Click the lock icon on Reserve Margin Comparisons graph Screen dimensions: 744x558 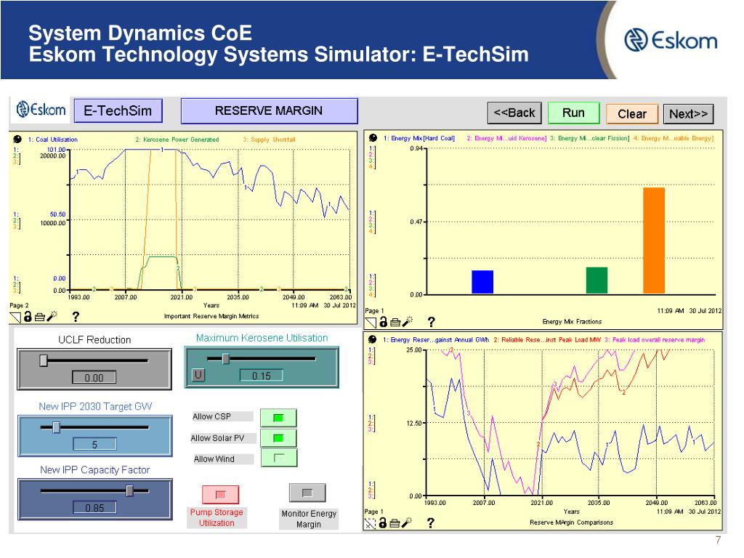click(x=382, y=523)
